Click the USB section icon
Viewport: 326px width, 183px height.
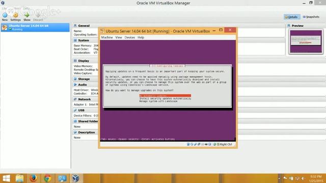(x=75, y=110)
